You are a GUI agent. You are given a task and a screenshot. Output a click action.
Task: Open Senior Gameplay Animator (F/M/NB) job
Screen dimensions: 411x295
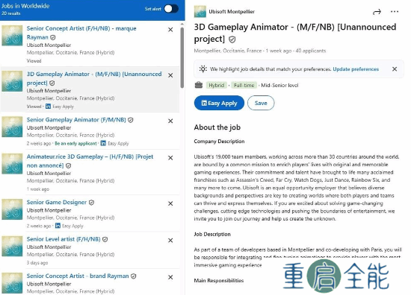(x=76, y=120)
